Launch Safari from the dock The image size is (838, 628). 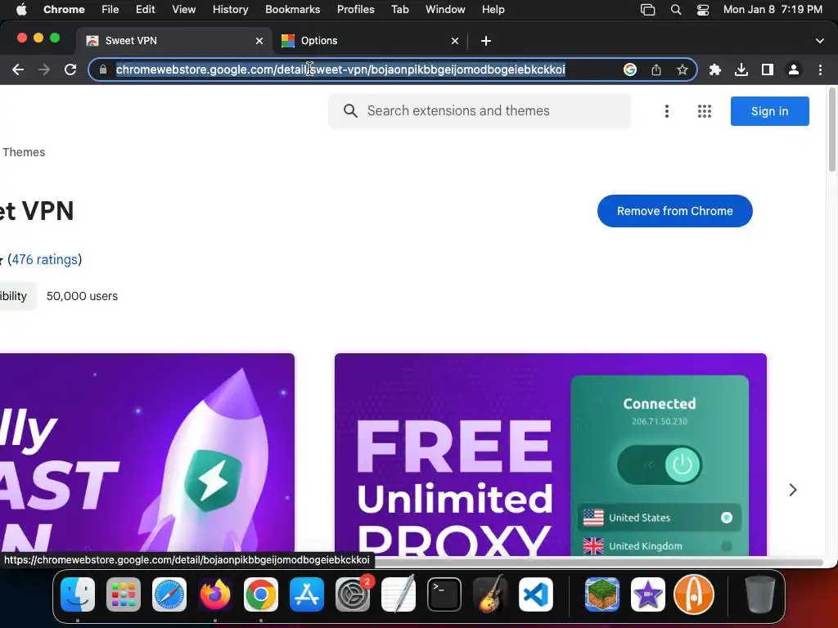169,594
